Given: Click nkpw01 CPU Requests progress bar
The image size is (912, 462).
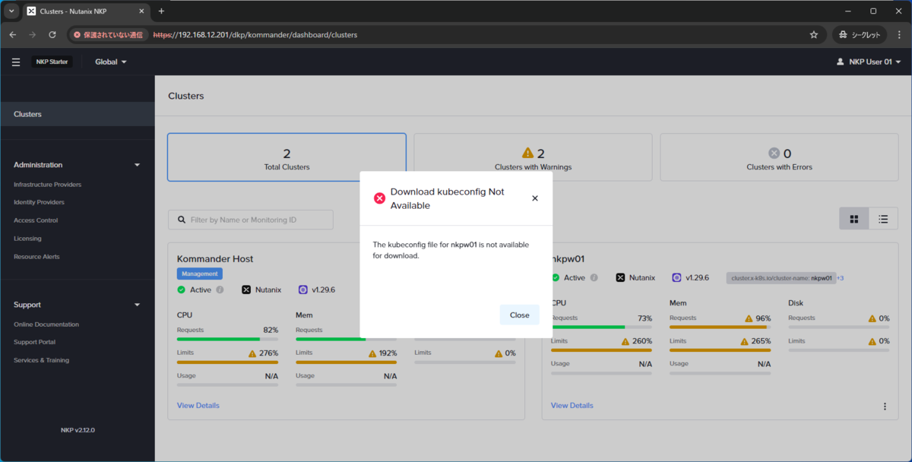Looking at the screenshot, I should 601,328.
